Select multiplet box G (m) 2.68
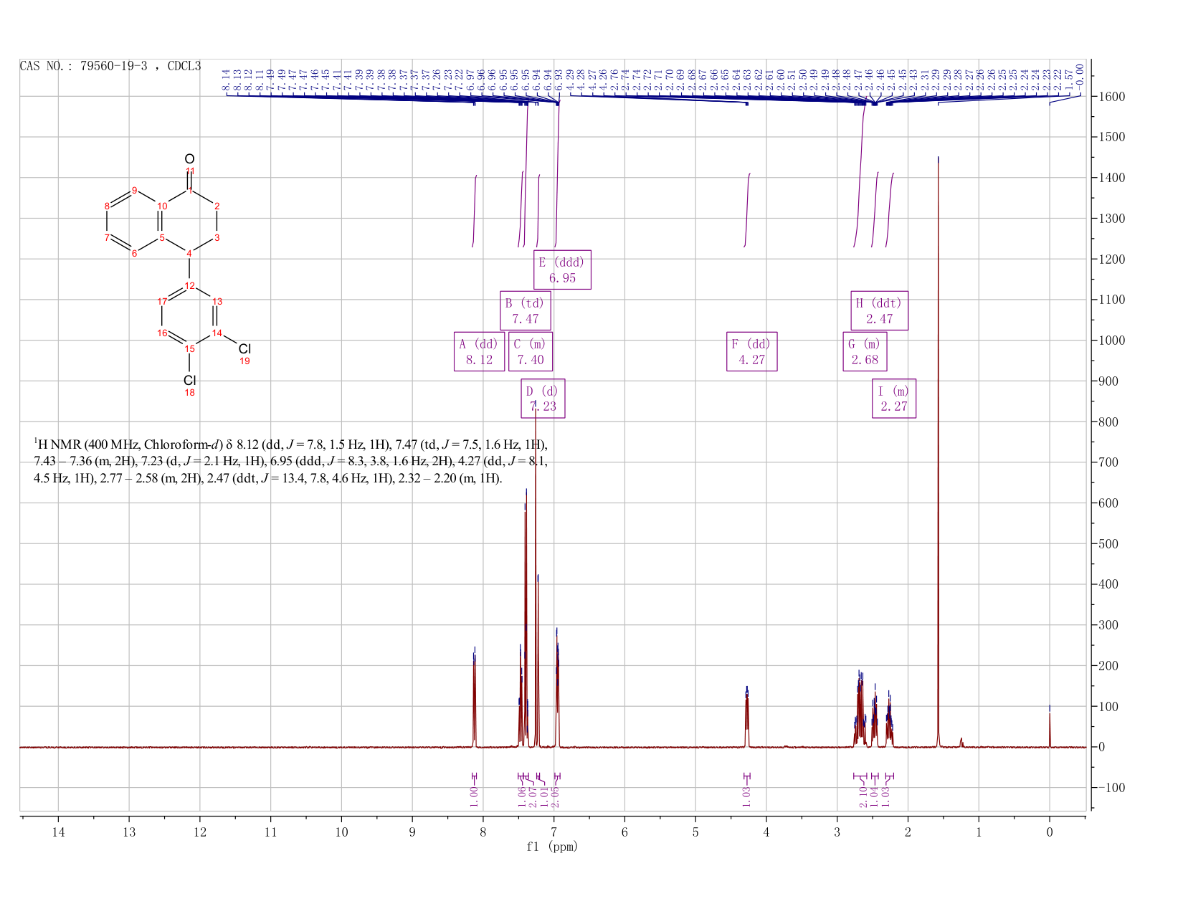This screenshot has height=914, width=1183. pyautogui.click(x=865, y=351)
